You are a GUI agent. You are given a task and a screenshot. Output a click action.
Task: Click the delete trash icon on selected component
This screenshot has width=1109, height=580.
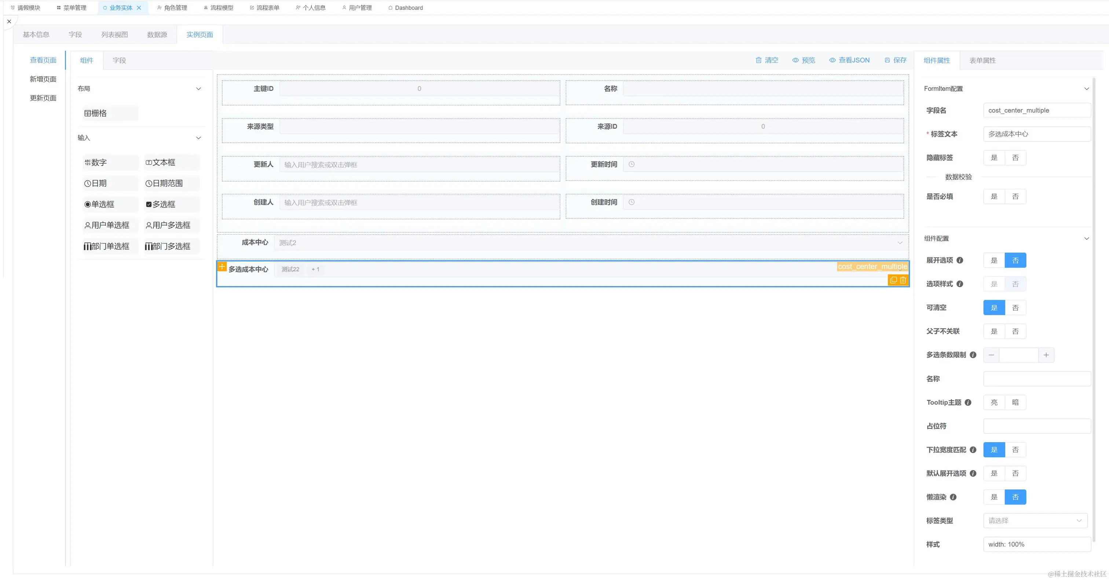click(903, 280)
